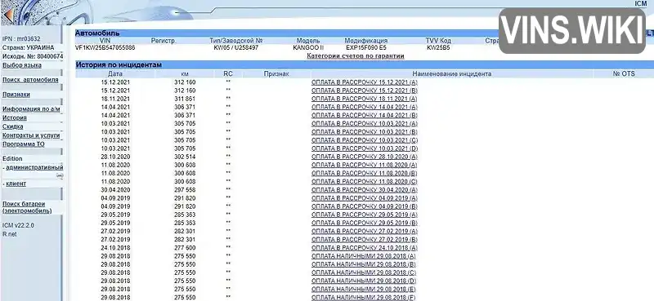Open incident ОПЛАТА В РАССРОЧКУ 29.05.2019 (A)
Viewport: 654px width, 301px height.
click(x=364, y=215)
